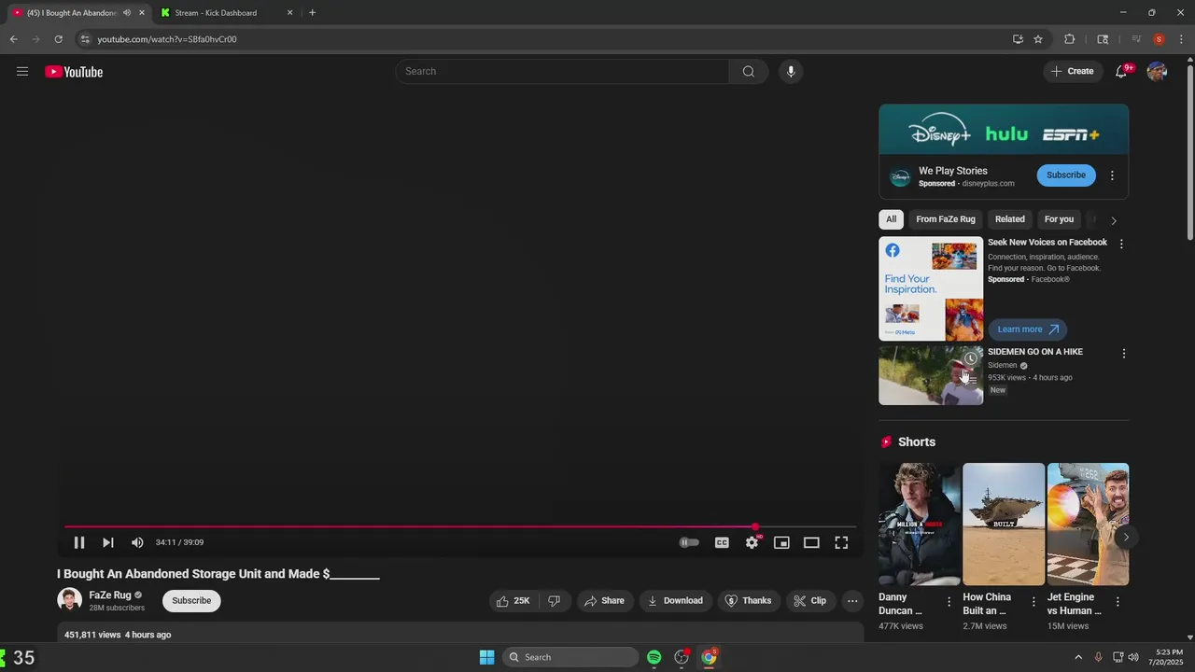Image resolution: width=1195 pixels, height=672 pixels.
Task: Dislike this video
Action: [554, 601]
